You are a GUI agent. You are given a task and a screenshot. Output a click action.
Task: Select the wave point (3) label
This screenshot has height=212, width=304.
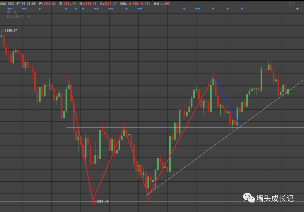click(x=148, y=199)
